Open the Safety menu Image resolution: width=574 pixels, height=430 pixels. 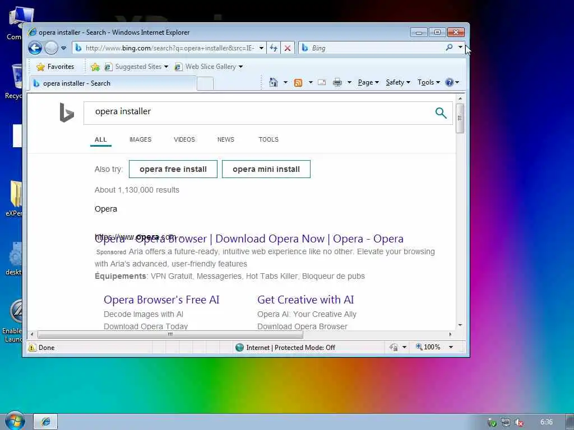pos(398,82)
